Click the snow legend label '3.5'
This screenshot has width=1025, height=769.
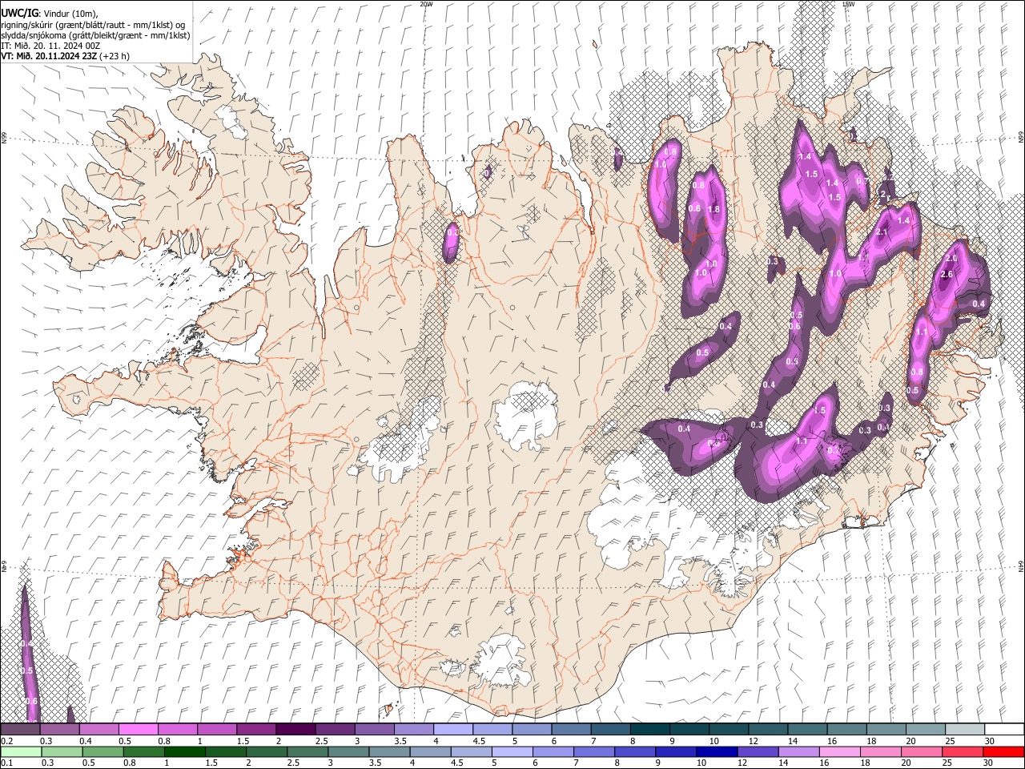point(400,741)
